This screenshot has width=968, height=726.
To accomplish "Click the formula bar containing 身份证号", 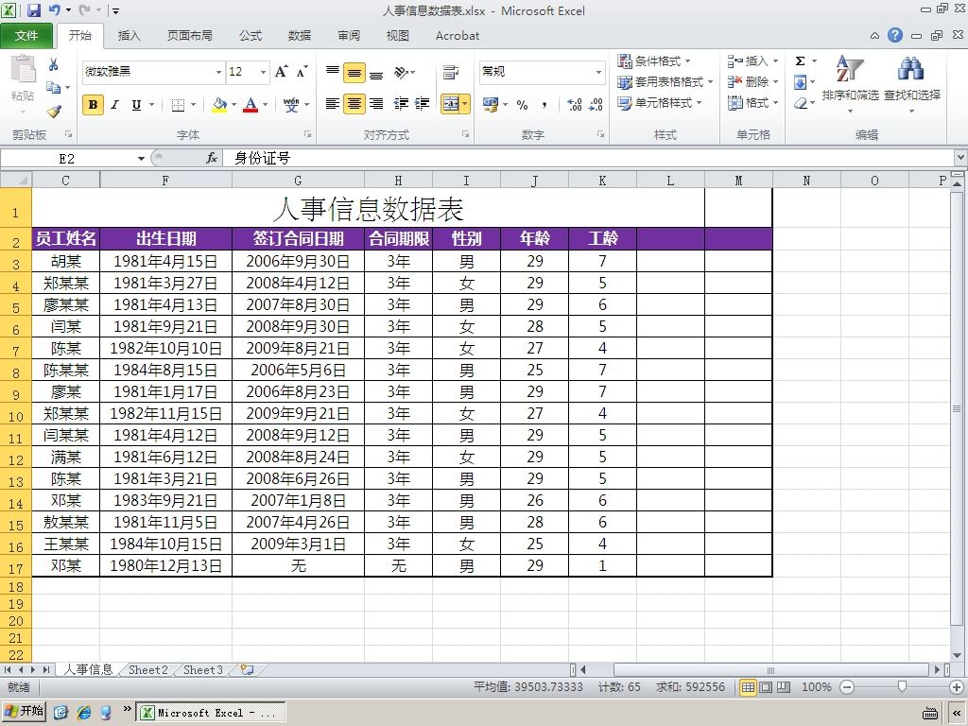I will click(588, 159).
